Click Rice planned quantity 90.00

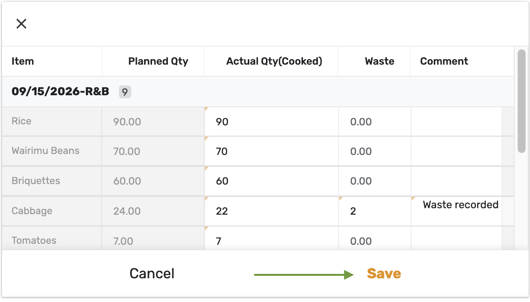[153, 122]
